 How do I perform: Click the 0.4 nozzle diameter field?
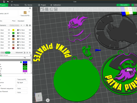[x=5, y=21]
